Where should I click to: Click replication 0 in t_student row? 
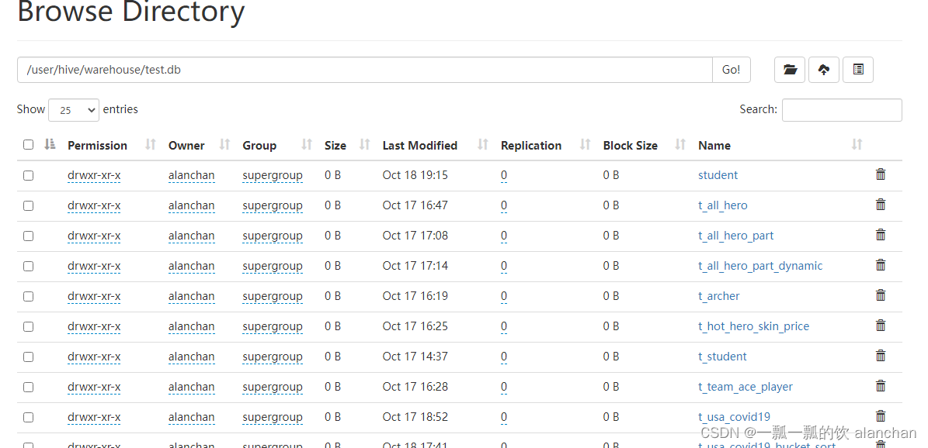click(x=504, y=357)
